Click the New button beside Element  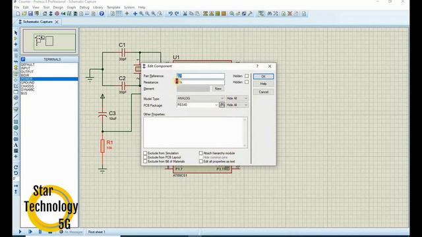[x=218, y=89]
